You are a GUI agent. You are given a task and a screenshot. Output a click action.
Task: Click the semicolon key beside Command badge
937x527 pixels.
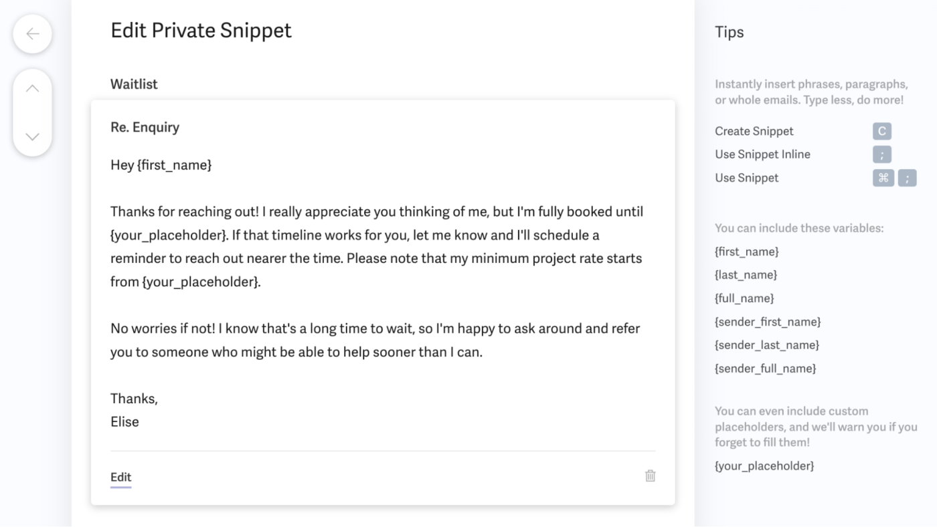[x=907, y=178]
